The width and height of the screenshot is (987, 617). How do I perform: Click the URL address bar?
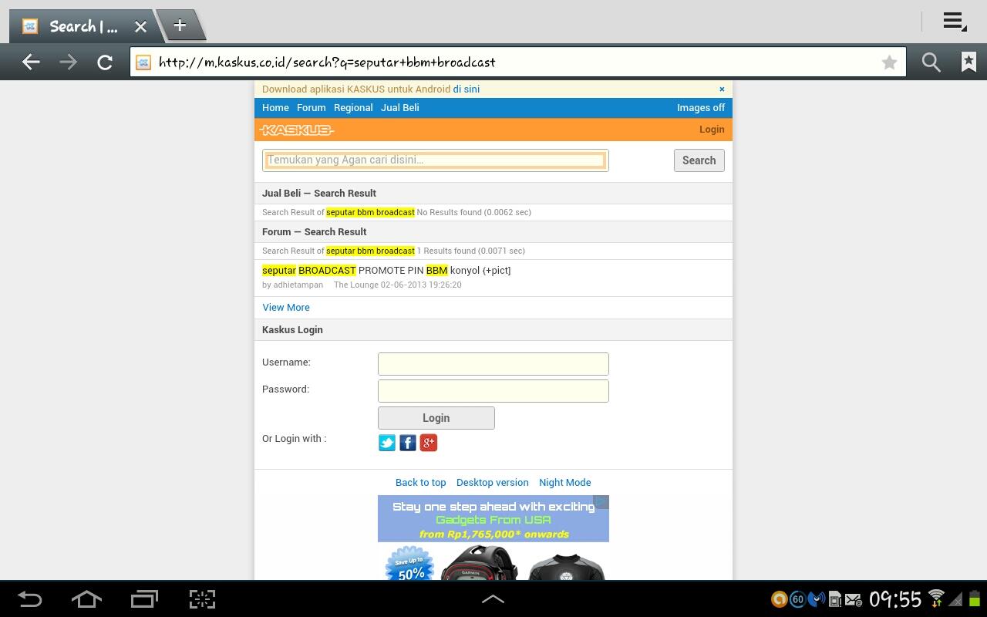pos(518,62)
